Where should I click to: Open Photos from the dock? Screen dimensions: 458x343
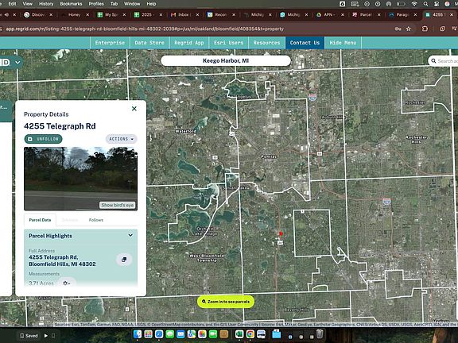pos(202,334)
